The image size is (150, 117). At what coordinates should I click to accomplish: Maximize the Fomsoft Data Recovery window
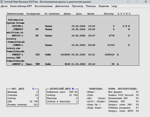point(137,2)
